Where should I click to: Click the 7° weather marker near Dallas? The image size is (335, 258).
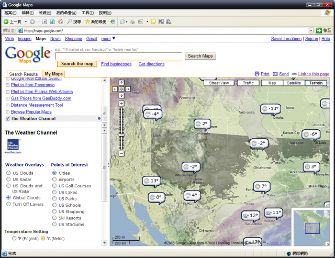click(262, 186)
